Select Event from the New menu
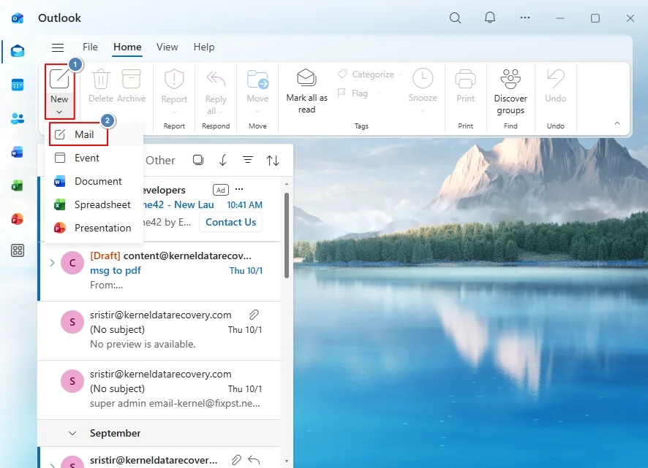The width and height of the screenshot is (648, 468). point(94,158)
